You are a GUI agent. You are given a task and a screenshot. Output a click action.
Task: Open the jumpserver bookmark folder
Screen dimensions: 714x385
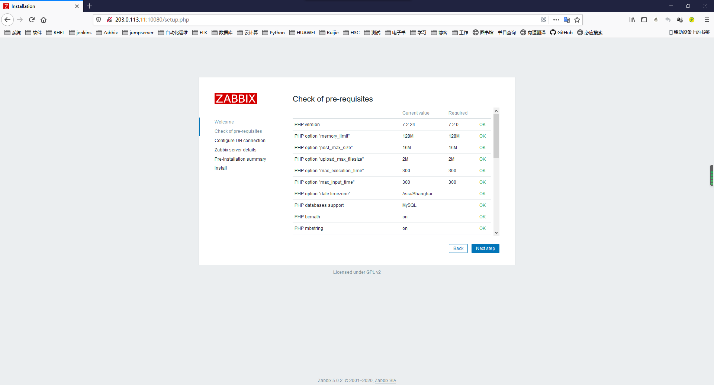[x=138, y=33]
